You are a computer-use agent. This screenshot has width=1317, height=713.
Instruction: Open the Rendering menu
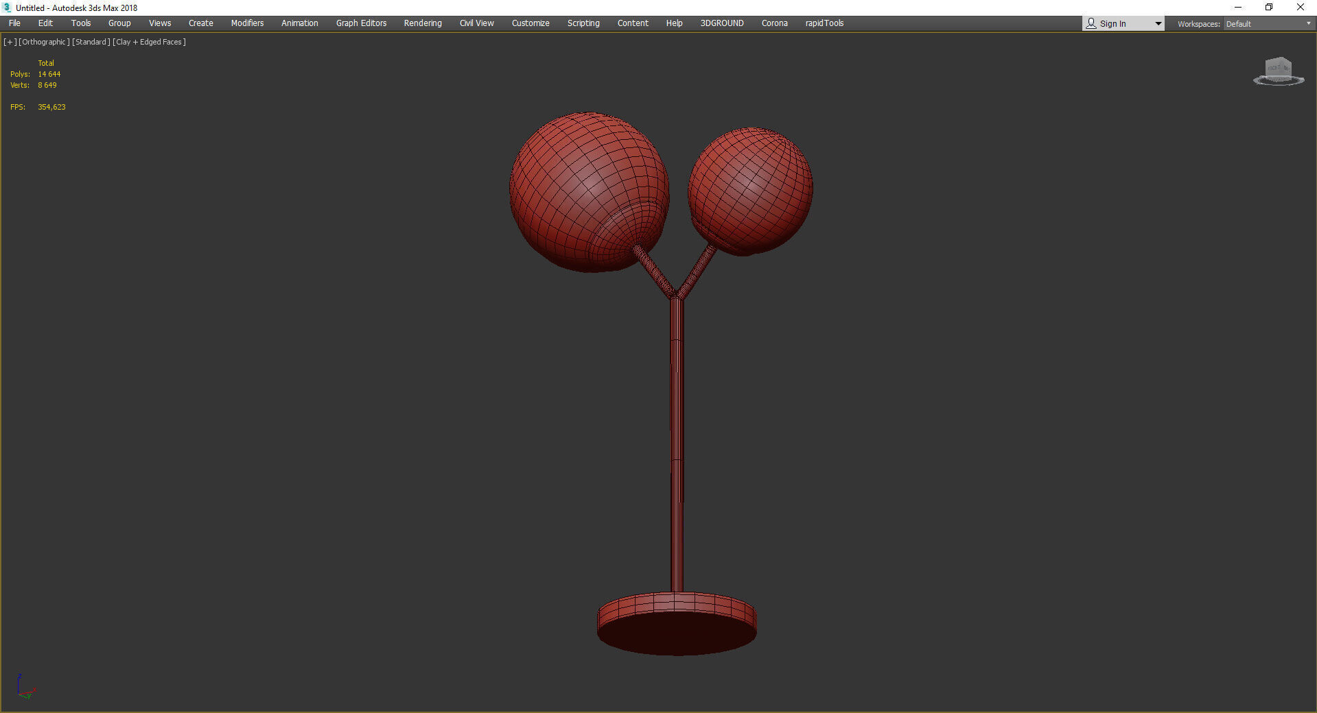[423, 23]
